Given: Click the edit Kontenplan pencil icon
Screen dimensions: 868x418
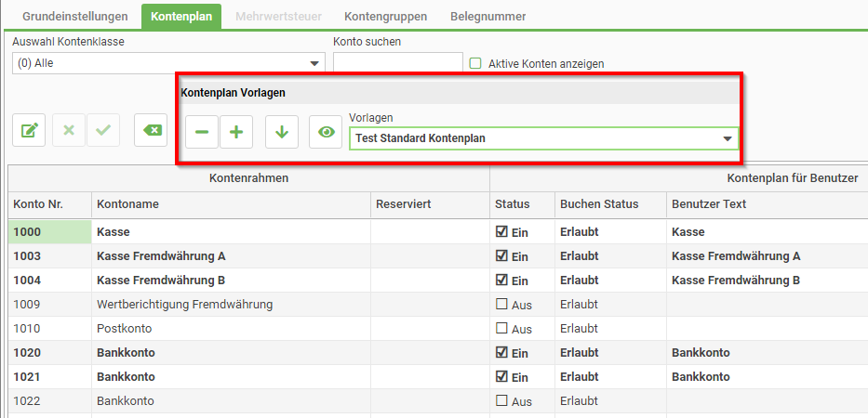Looking at the screenshot, I should [x=29, y=130].
